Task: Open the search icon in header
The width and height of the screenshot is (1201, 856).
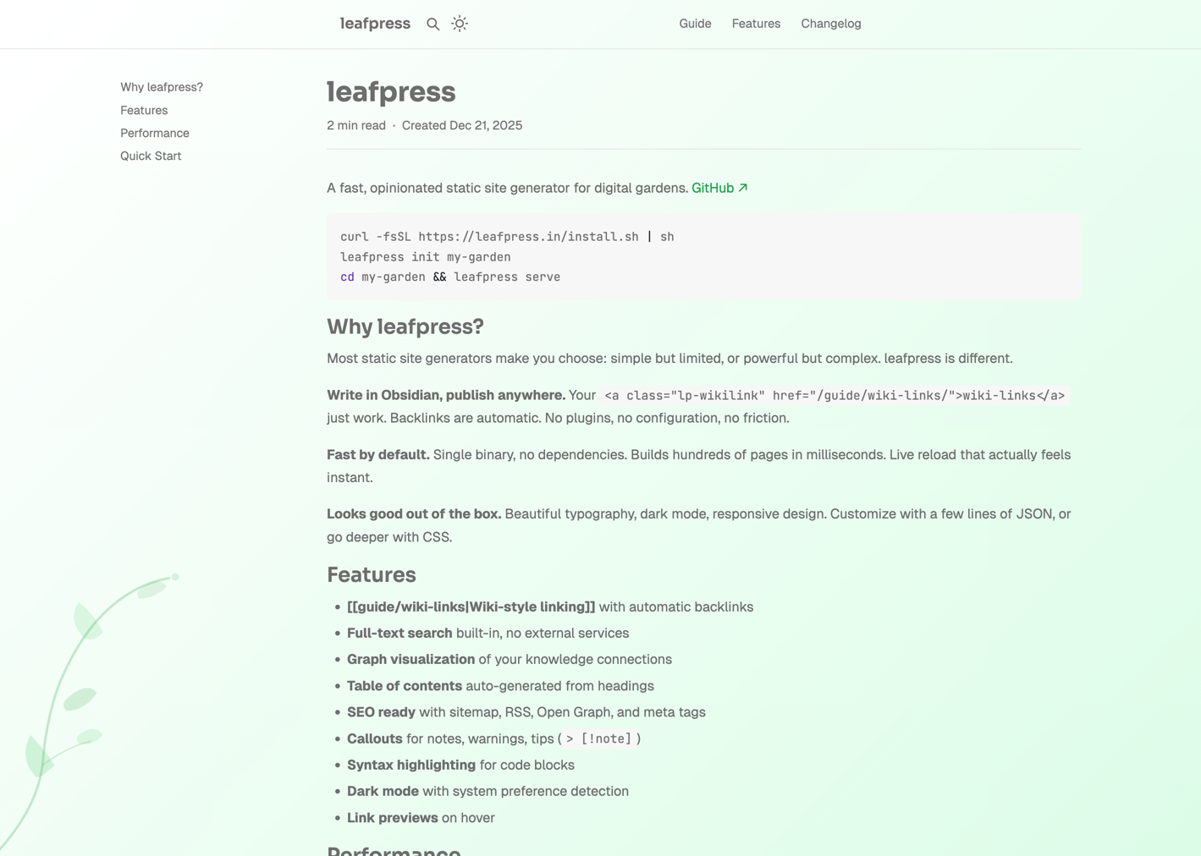Action: pos(432,24)
